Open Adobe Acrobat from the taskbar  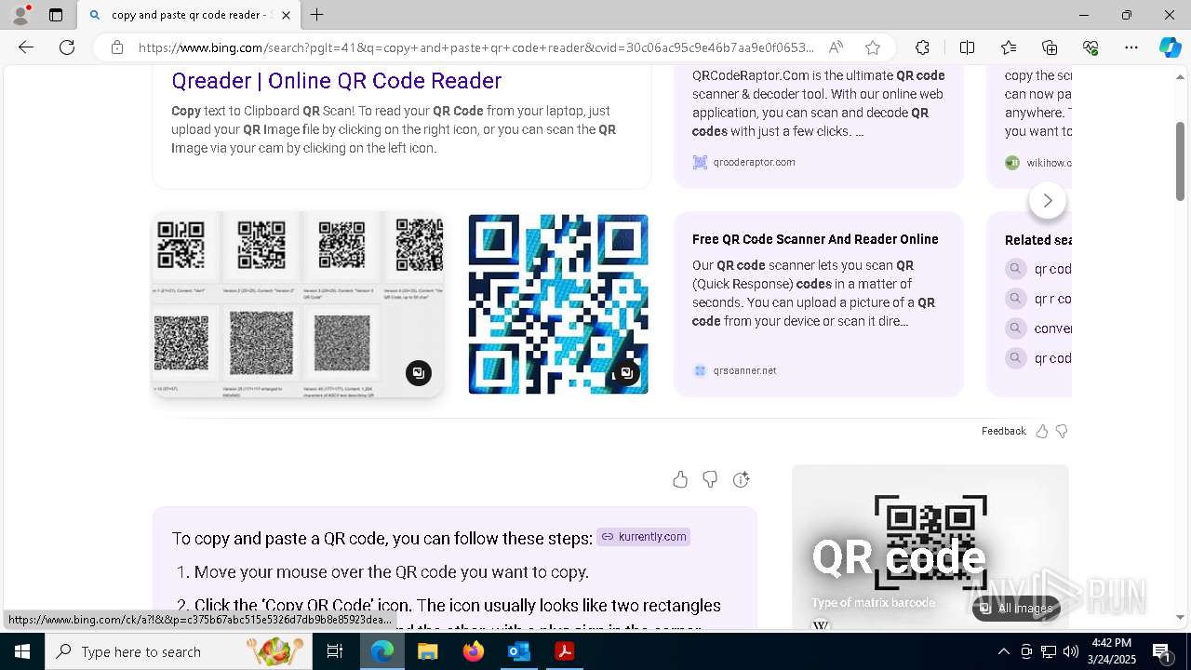click(x=564, y=651)
